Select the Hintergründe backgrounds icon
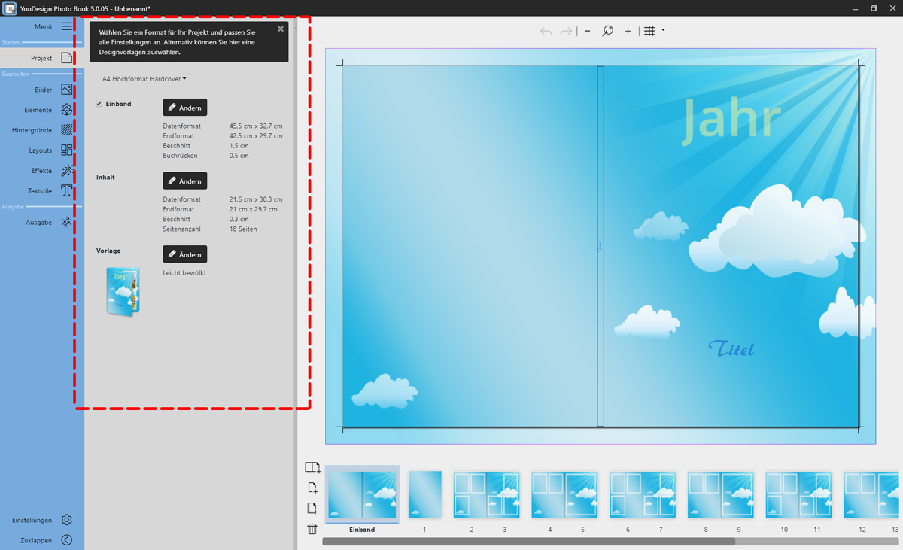This screenshot has height=550, width=903. [67, 130]
